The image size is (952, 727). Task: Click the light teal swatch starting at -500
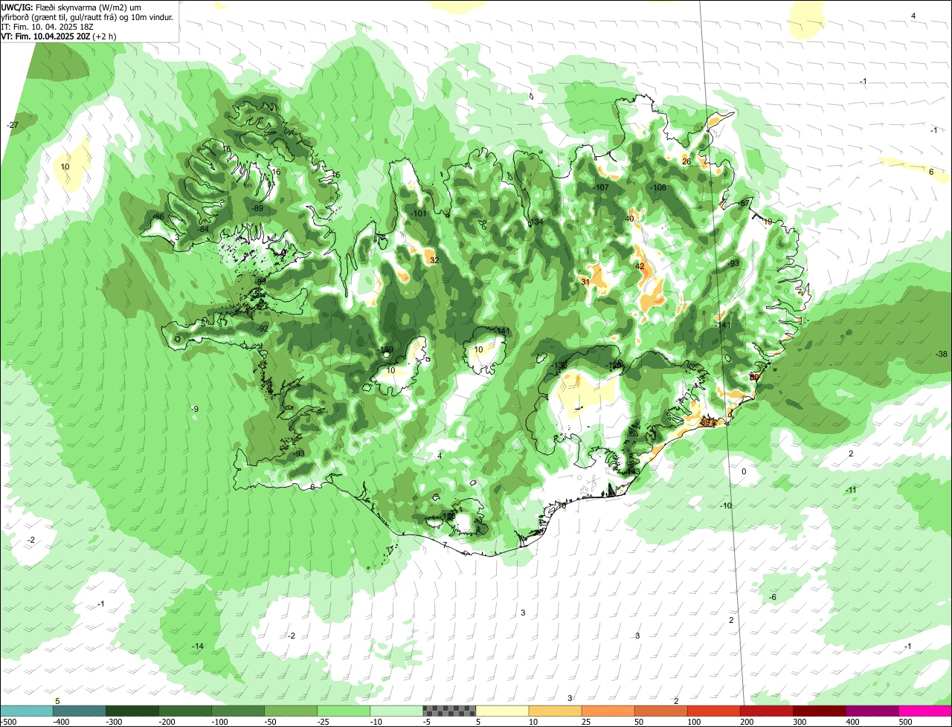click(x=27, y=711)
